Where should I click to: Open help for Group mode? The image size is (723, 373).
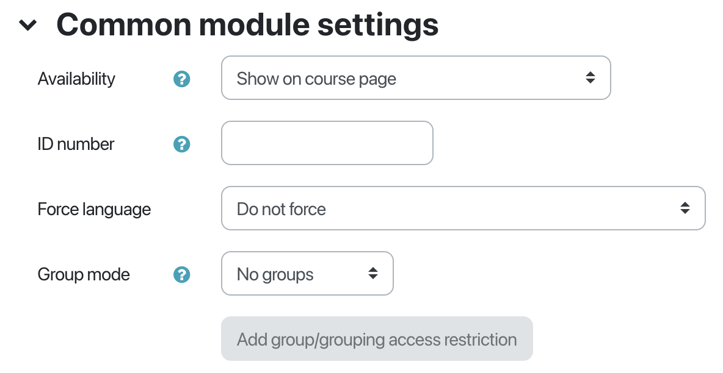[x=182, y=274]
